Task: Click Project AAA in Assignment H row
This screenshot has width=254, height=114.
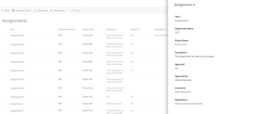Action: coord(87,97)
